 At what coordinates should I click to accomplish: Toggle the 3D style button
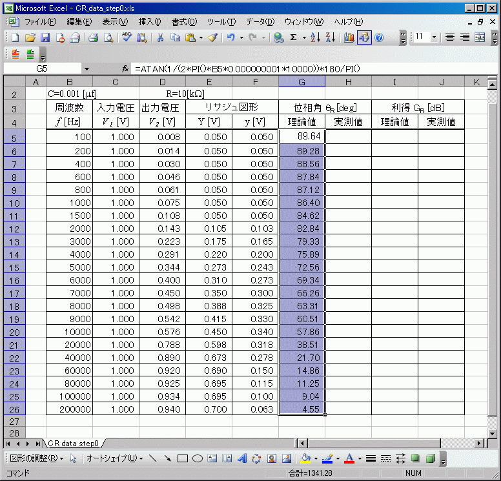[x=430, y=458]
